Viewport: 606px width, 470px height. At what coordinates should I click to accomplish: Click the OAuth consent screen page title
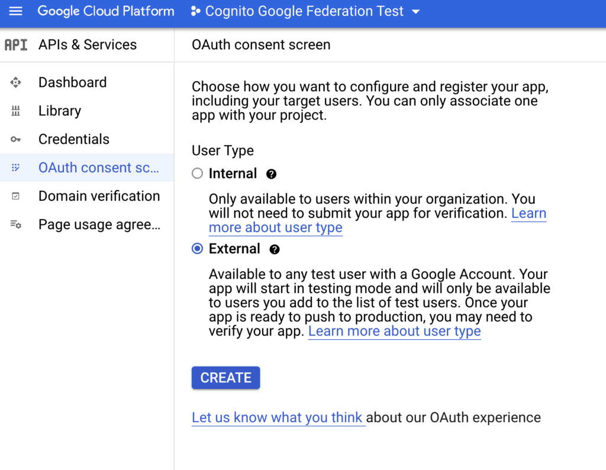[x=261, y=45]
